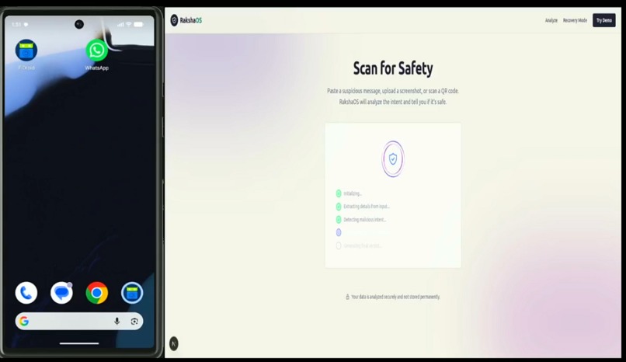Open Recovery Mode in navigation
The image size is (626, 362).
(x=575, y=20)
